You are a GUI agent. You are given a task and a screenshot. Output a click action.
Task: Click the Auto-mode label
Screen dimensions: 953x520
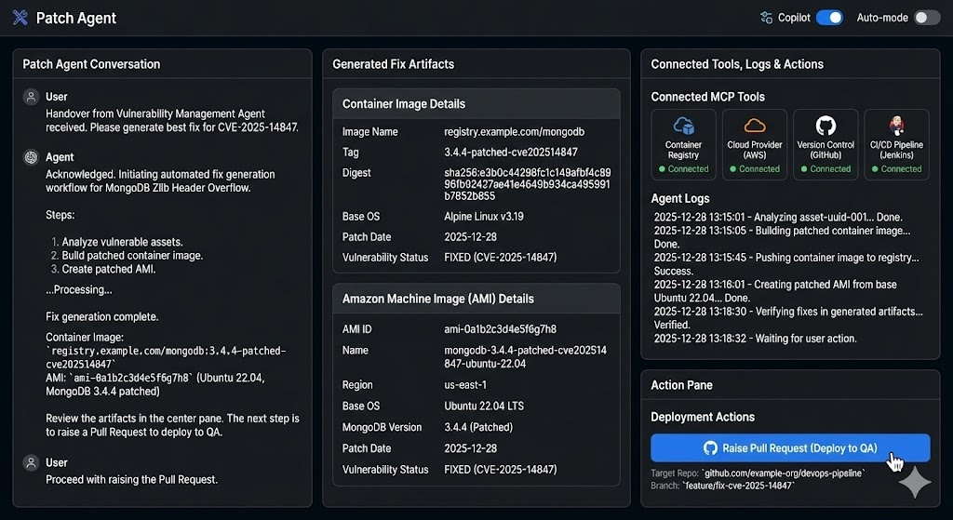[882, 18]
